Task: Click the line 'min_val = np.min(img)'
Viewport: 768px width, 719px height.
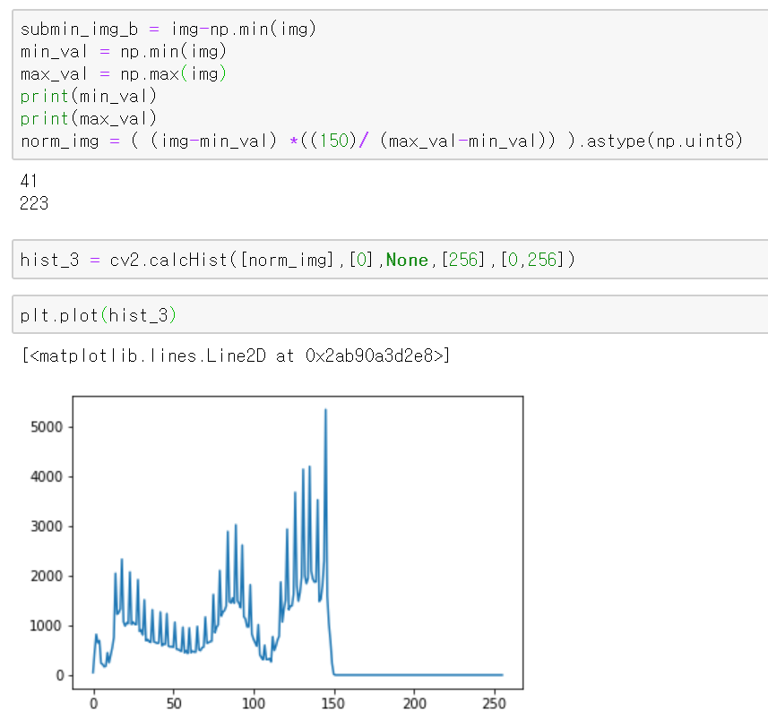Action: 123,51
